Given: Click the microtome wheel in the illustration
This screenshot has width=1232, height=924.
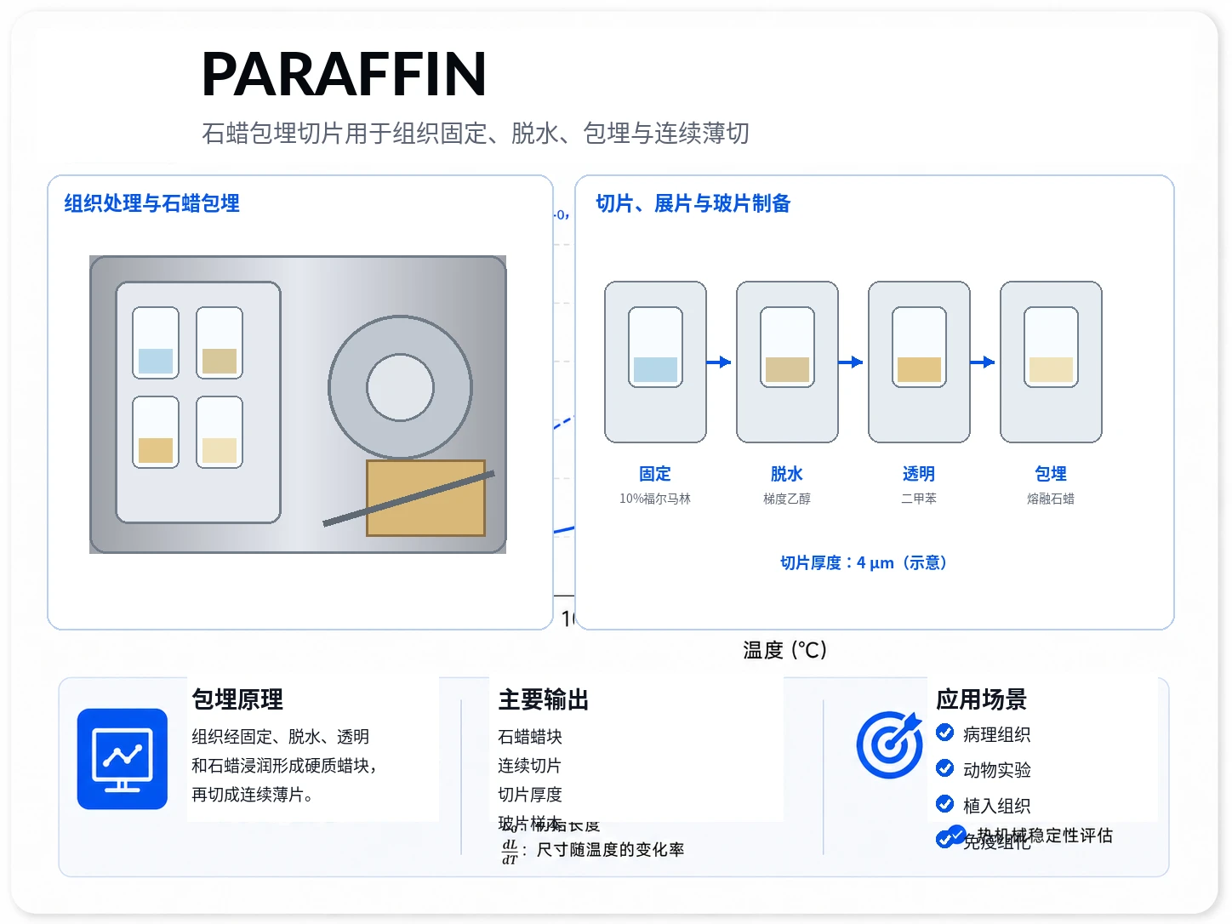Looking at the screenshot, I should pos(401,388).
